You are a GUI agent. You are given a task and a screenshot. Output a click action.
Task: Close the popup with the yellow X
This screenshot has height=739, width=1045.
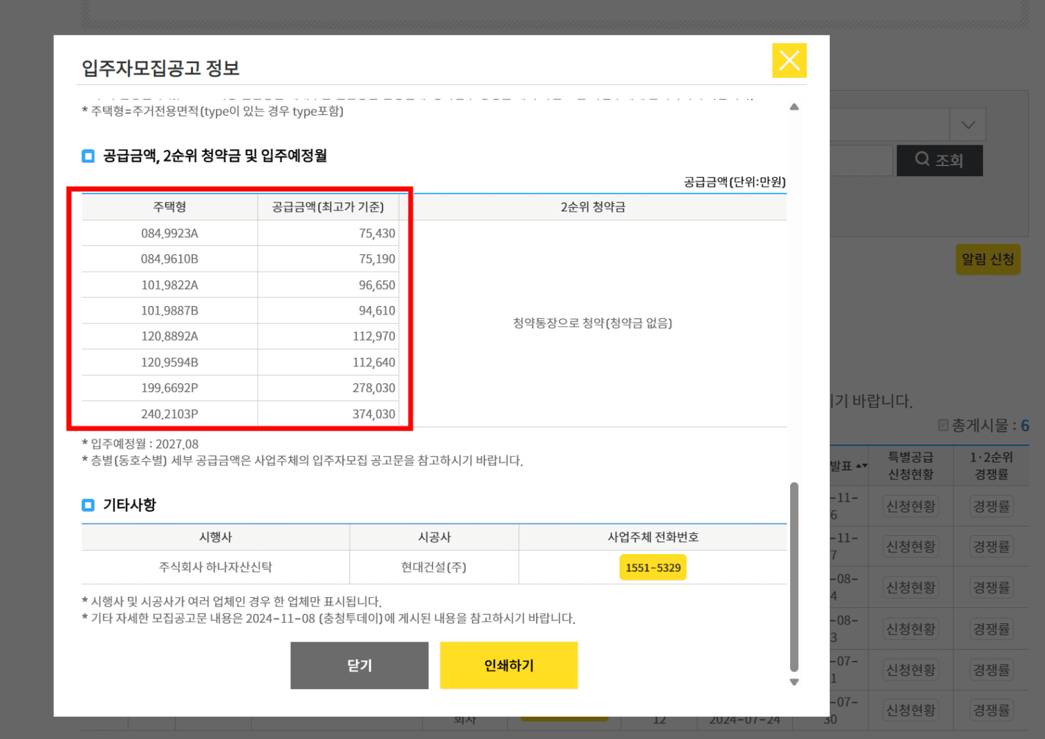click(x=789, y=61)
